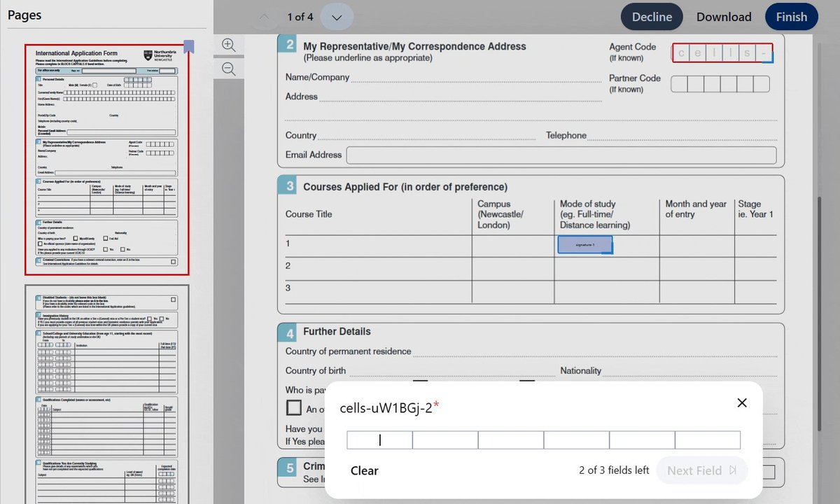
Task: Focus the first cell in the dialog
Action: (379, 440)
